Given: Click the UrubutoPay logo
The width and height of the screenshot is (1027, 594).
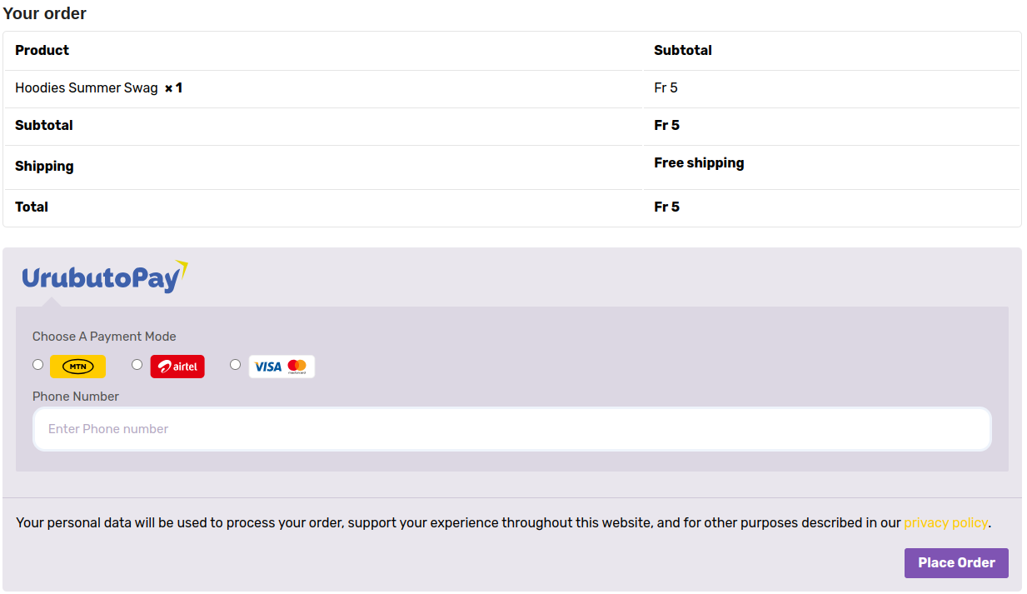Looking at the screenshot, I should tap(105, 277).
